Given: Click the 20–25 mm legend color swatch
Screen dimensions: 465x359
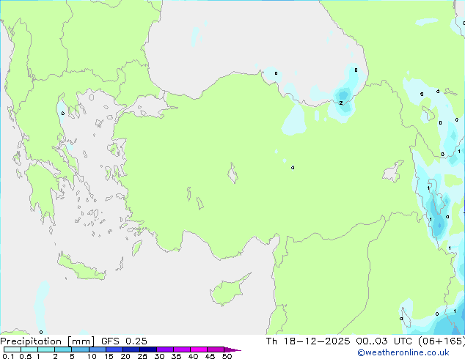Looking at the screenshot, I should tap(131, 349).
